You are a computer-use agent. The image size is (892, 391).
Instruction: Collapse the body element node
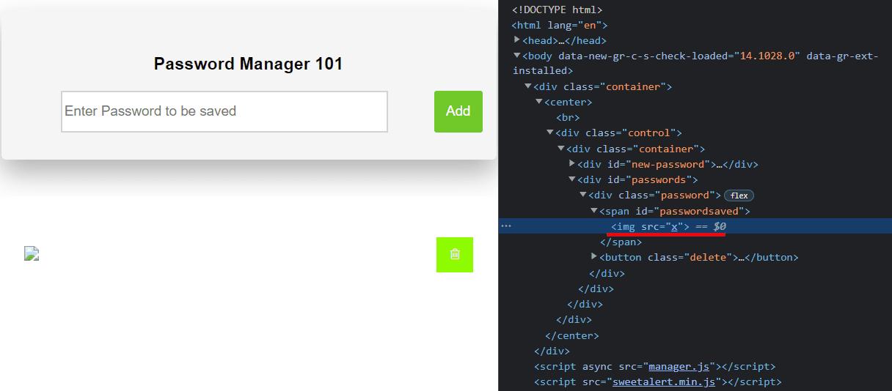517,56
